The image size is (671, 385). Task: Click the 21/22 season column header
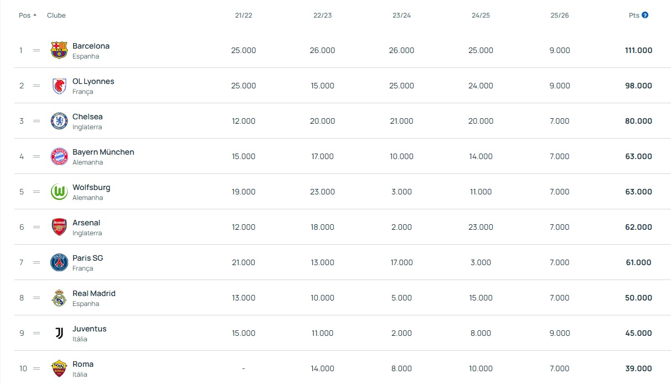coord(244,15)
